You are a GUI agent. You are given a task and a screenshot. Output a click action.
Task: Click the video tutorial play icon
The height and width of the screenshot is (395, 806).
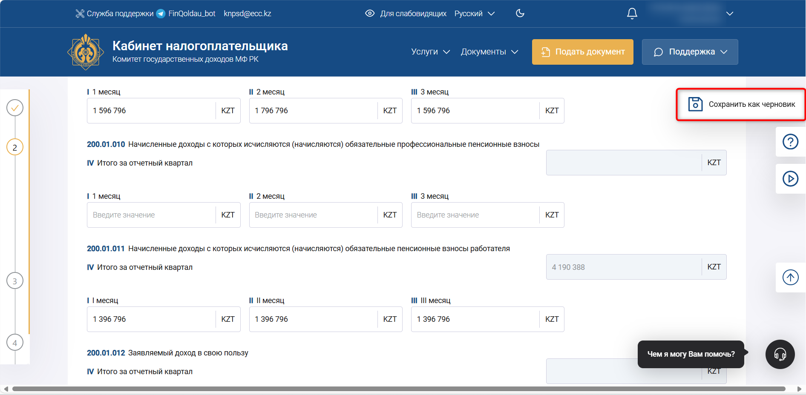(x=790, y=179)
